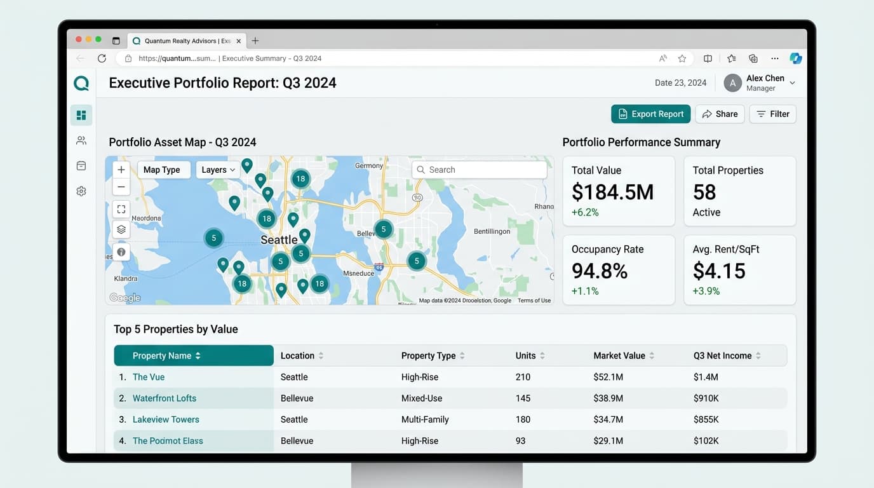
Task: Click the Total Value $184.5M card
Action: 619,191
